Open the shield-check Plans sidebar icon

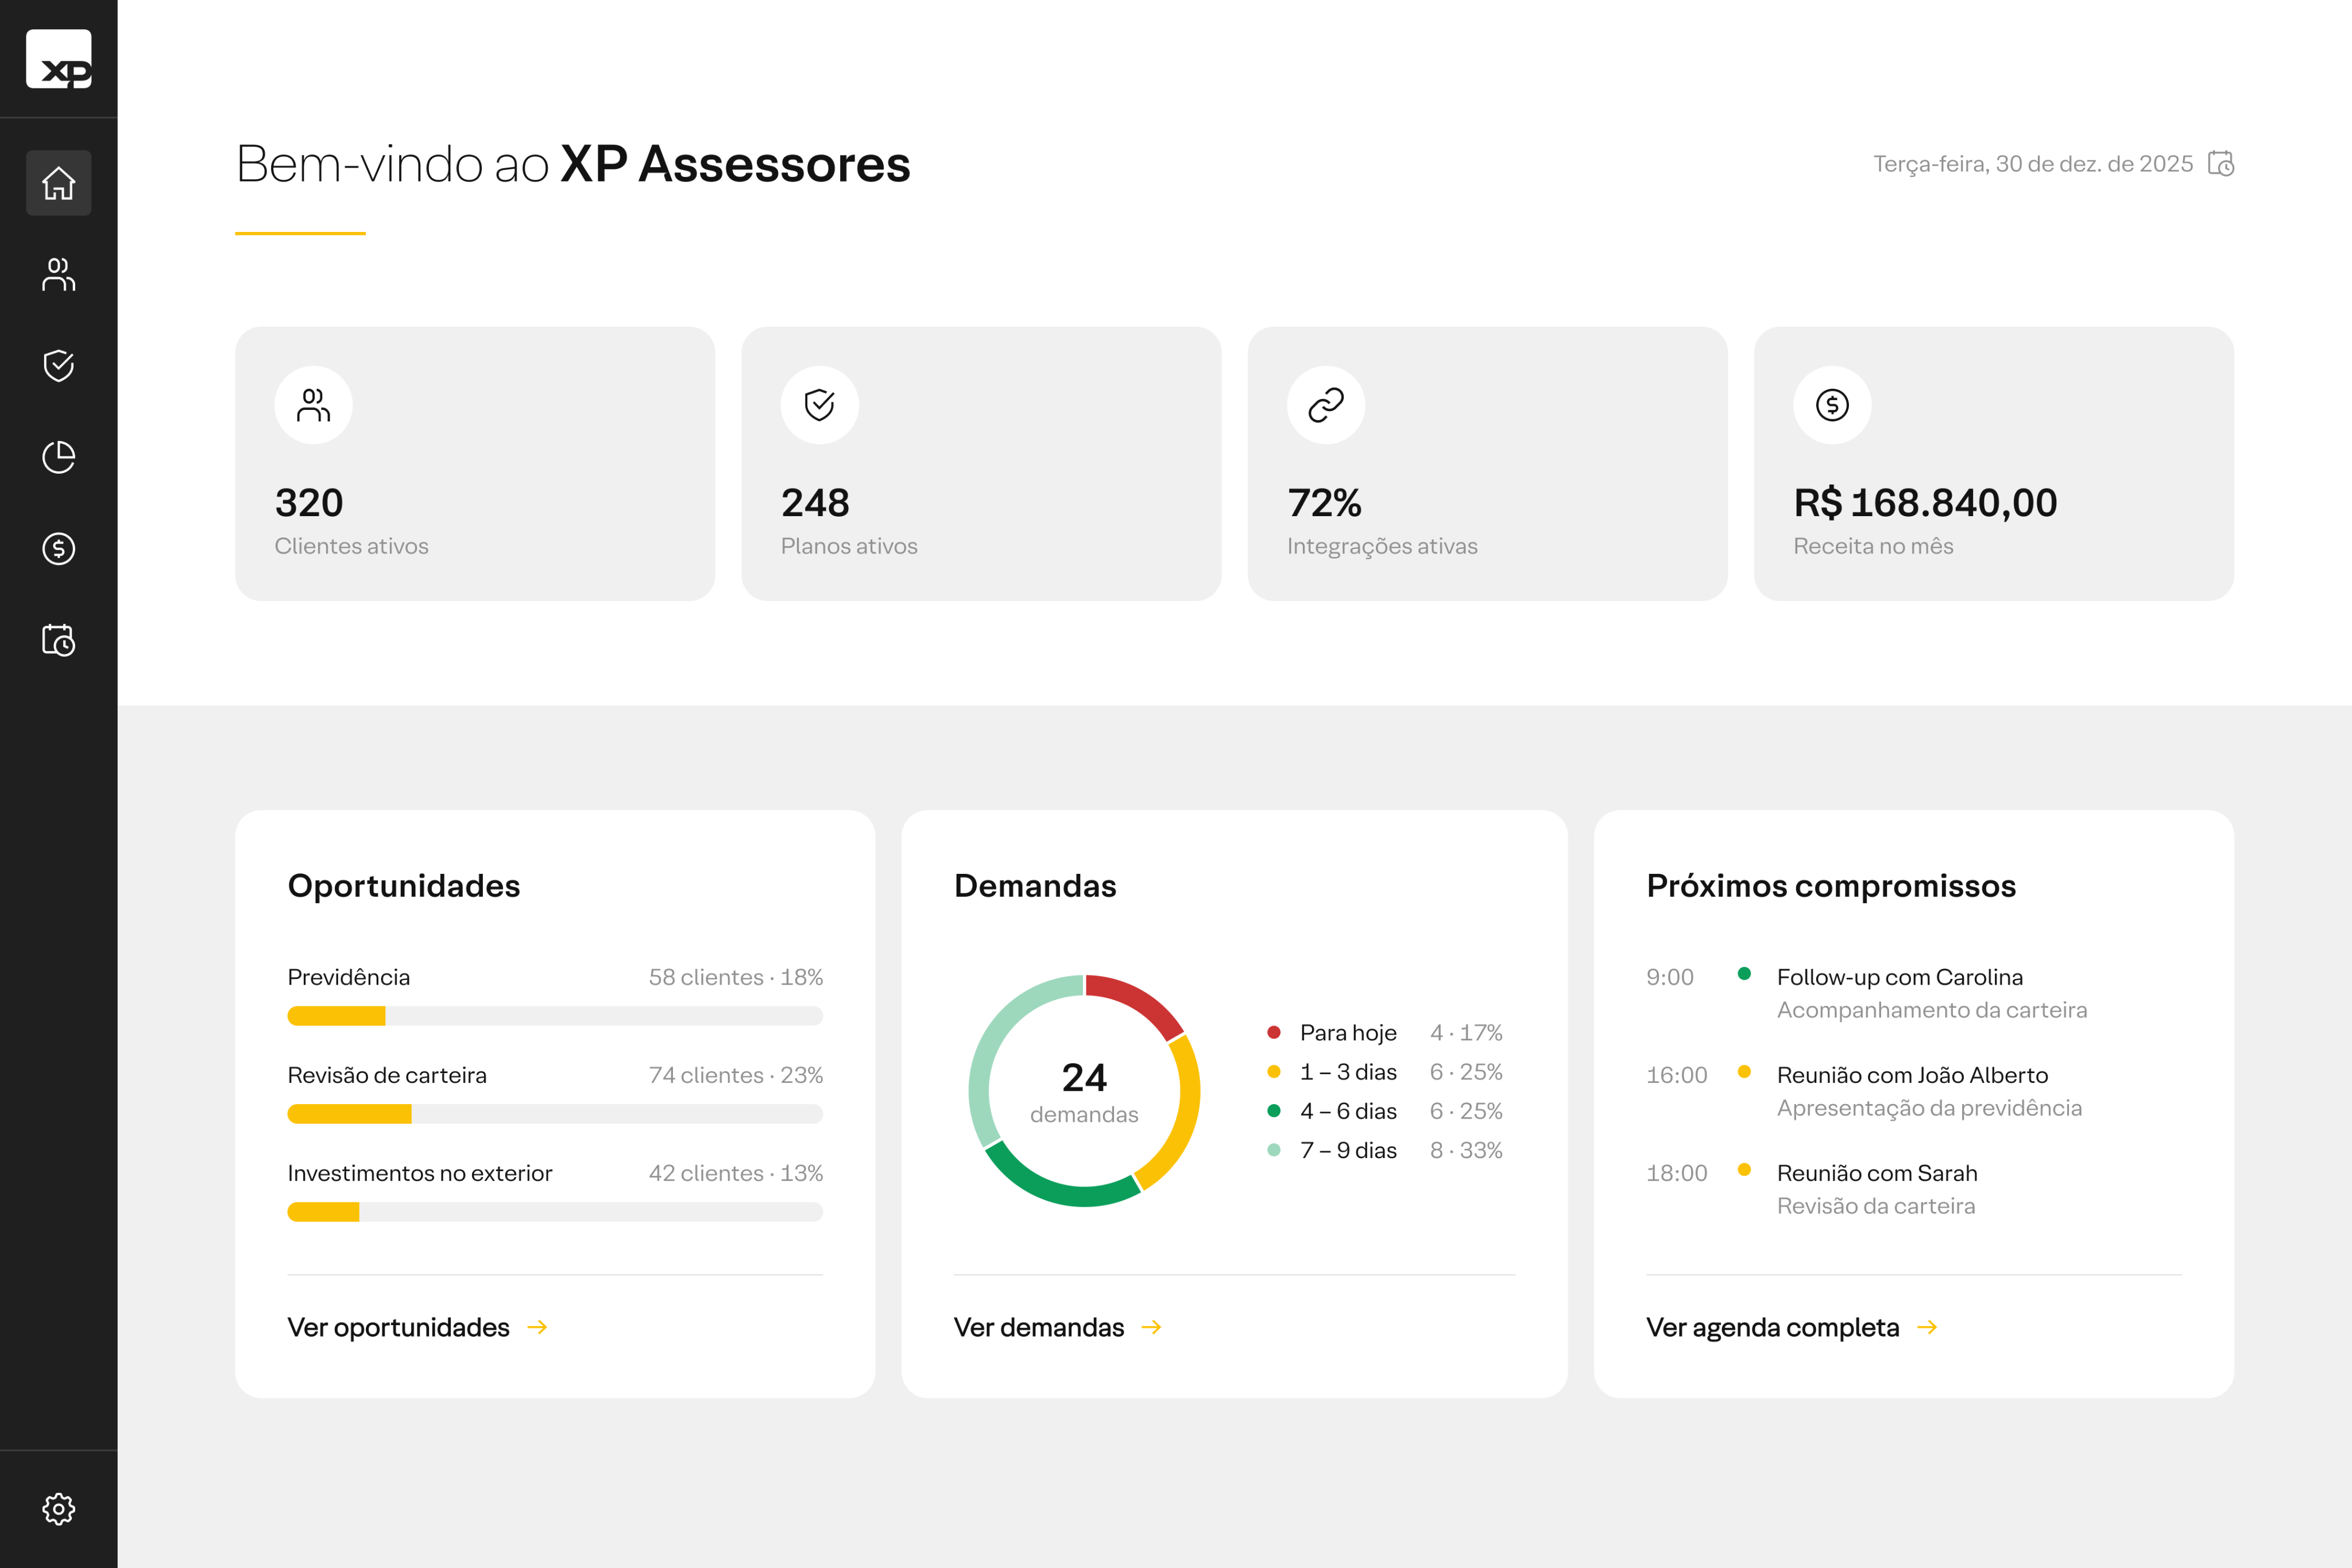pos(59,365)
